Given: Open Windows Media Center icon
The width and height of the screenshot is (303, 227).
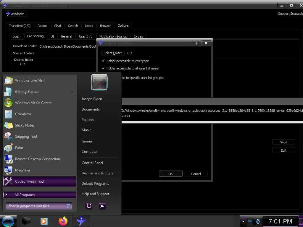Looking at the screenshot, I should (x=8, y=103).
